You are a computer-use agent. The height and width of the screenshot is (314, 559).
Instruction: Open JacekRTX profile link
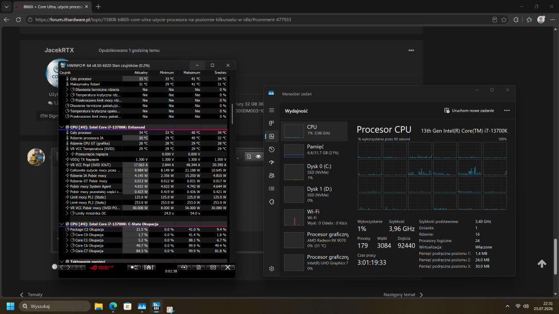tap(59, 50)
